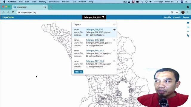The width and height of the screenshot is (191, 107).
Task: Click the Wi-Fi menu bar icon
Action: 147,2
